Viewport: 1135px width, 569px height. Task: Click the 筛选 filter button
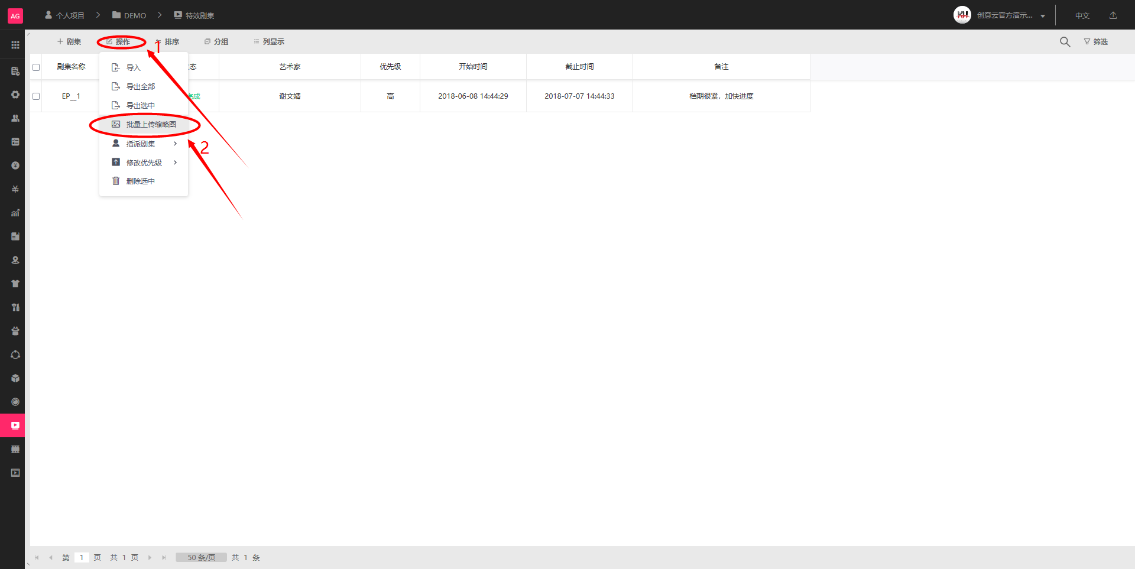click(1095, 42)
